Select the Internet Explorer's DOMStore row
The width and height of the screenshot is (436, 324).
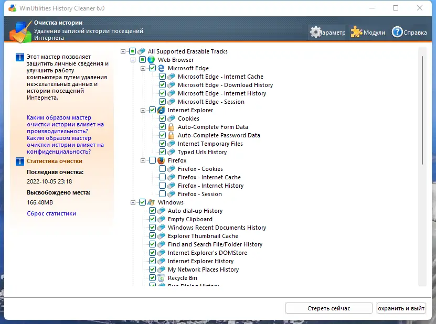click(207, 253)
